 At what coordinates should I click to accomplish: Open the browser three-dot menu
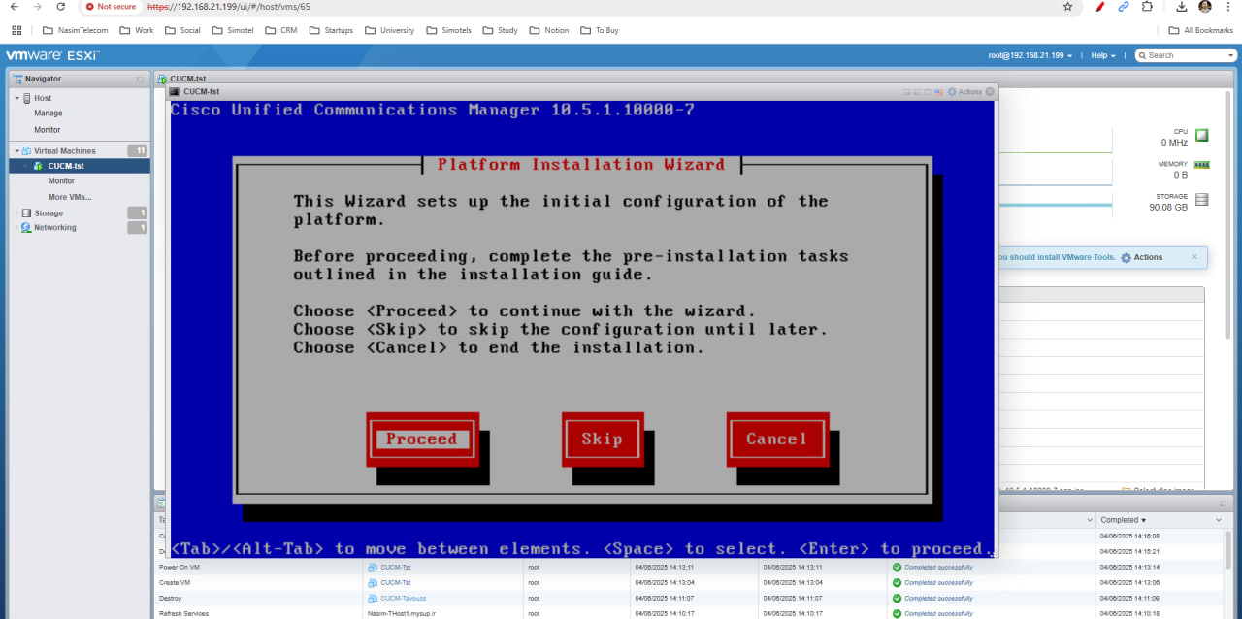[1228, 7]
